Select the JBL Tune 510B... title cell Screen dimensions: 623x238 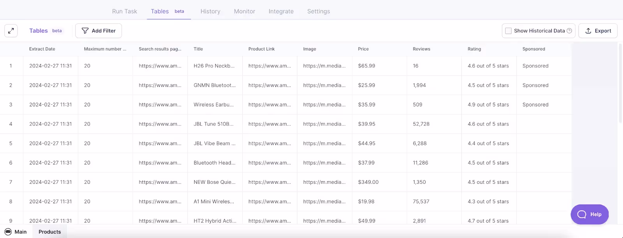tap(215, 124)
